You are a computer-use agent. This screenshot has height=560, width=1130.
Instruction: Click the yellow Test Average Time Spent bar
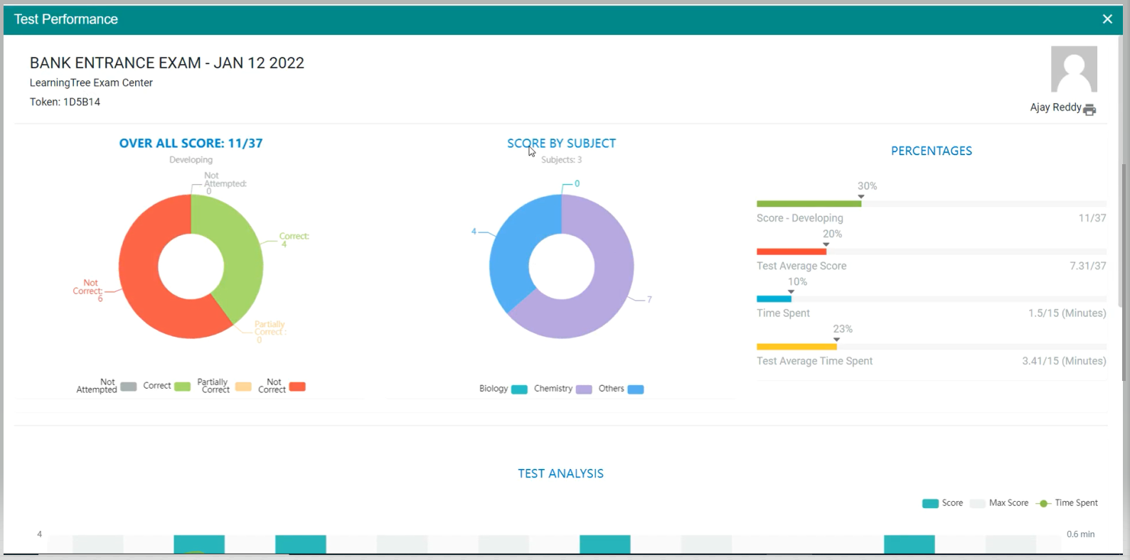point(796,347)
